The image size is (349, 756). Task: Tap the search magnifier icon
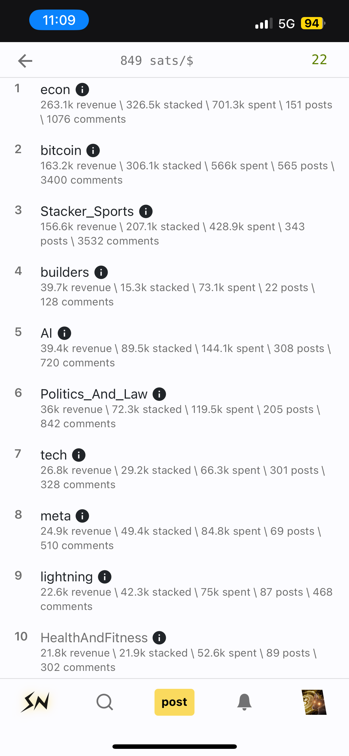coord(105,702)
